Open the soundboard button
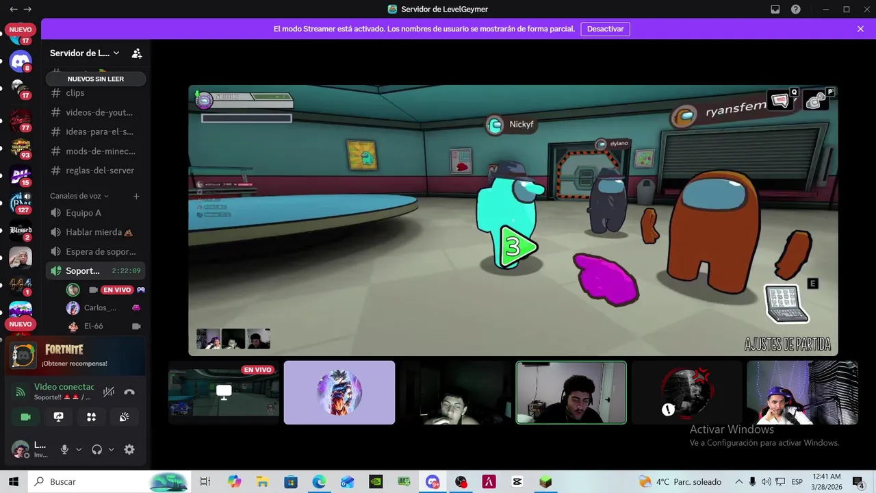 (x=124, y=416)
